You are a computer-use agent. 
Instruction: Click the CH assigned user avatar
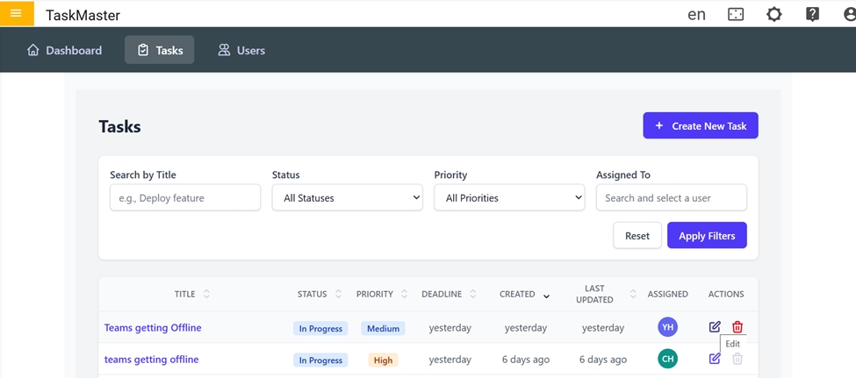pyautogui.click(x=667, y=359)
